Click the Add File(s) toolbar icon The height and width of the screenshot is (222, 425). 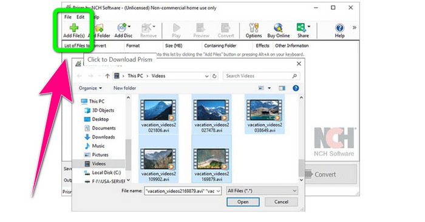(x=73, y=28)
